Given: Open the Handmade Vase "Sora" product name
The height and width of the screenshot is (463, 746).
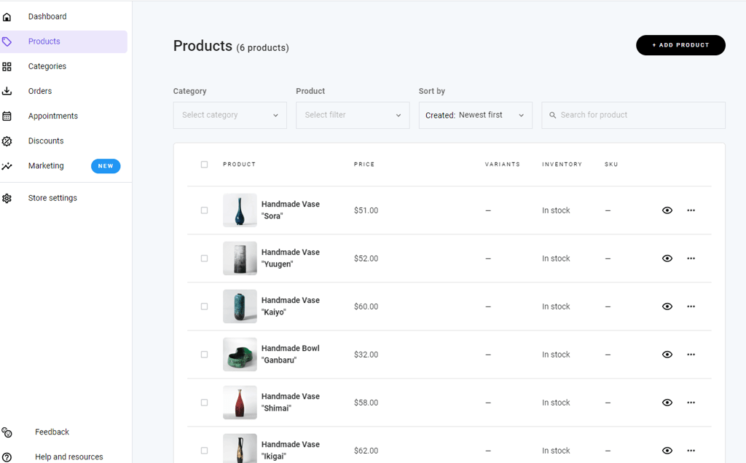Looking at the screenshot, I should pos(290,210).
